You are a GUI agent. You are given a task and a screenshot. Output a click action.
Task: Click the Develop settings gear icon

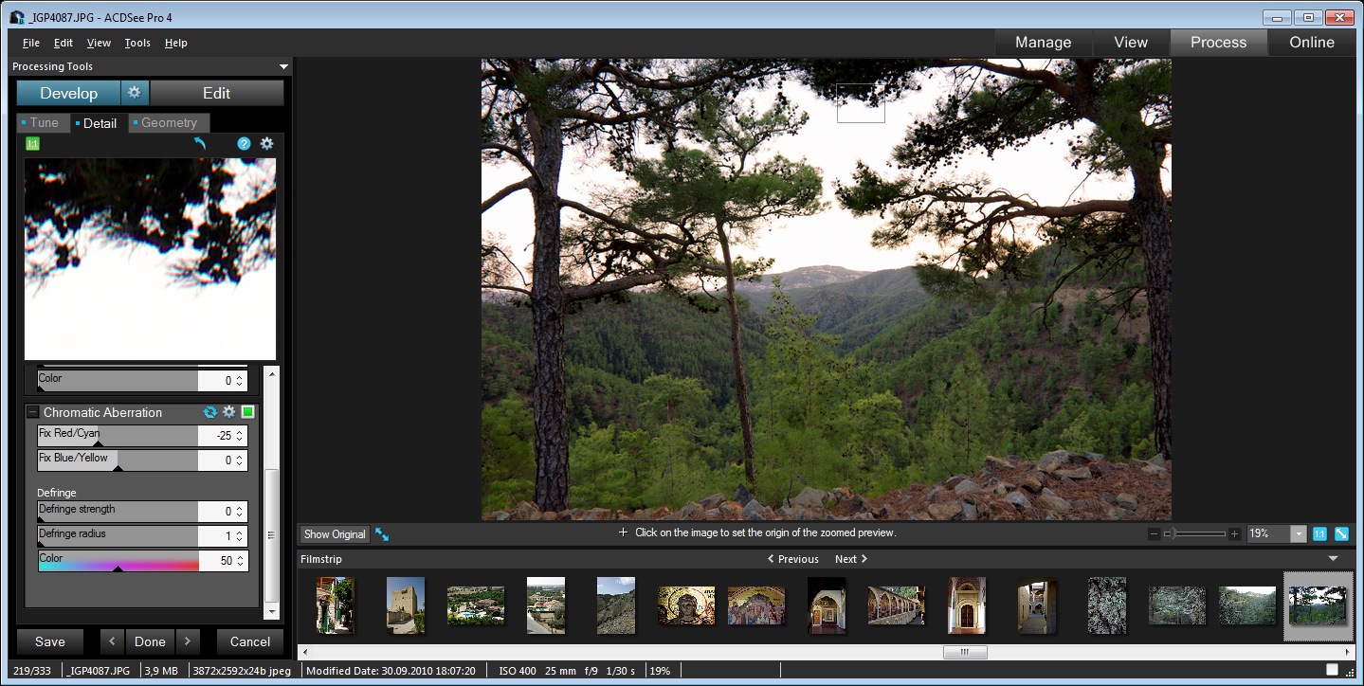135,93
